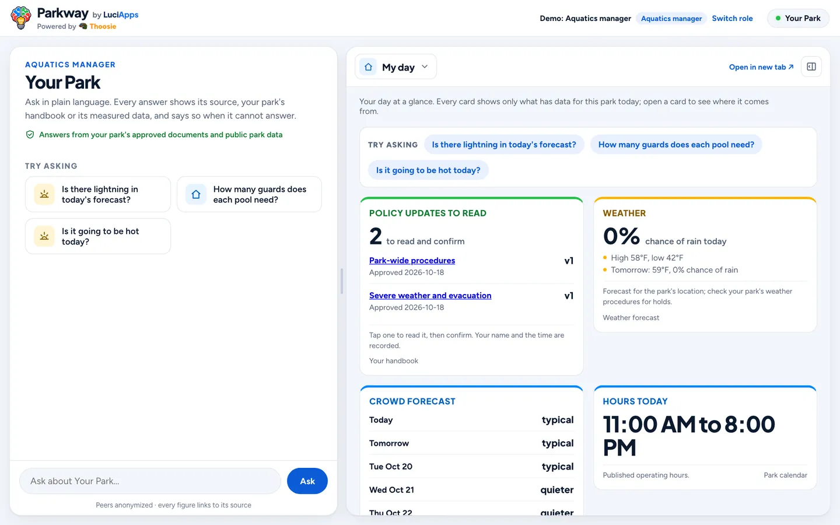This screenshot has width=840, height=525.
Task: Click the LuciApps text in the header
Action: coord(121,15)
